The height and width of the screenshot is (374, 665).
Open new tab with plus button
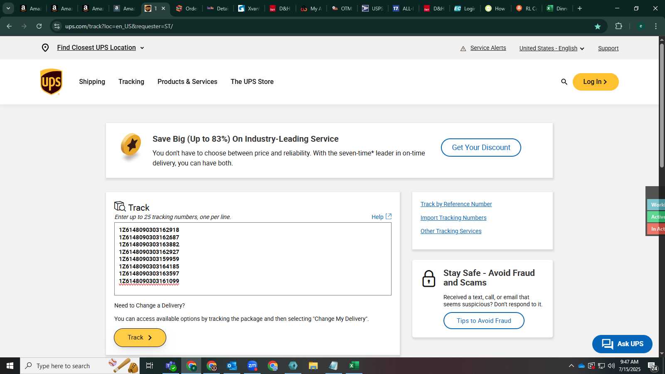point(580,8)
